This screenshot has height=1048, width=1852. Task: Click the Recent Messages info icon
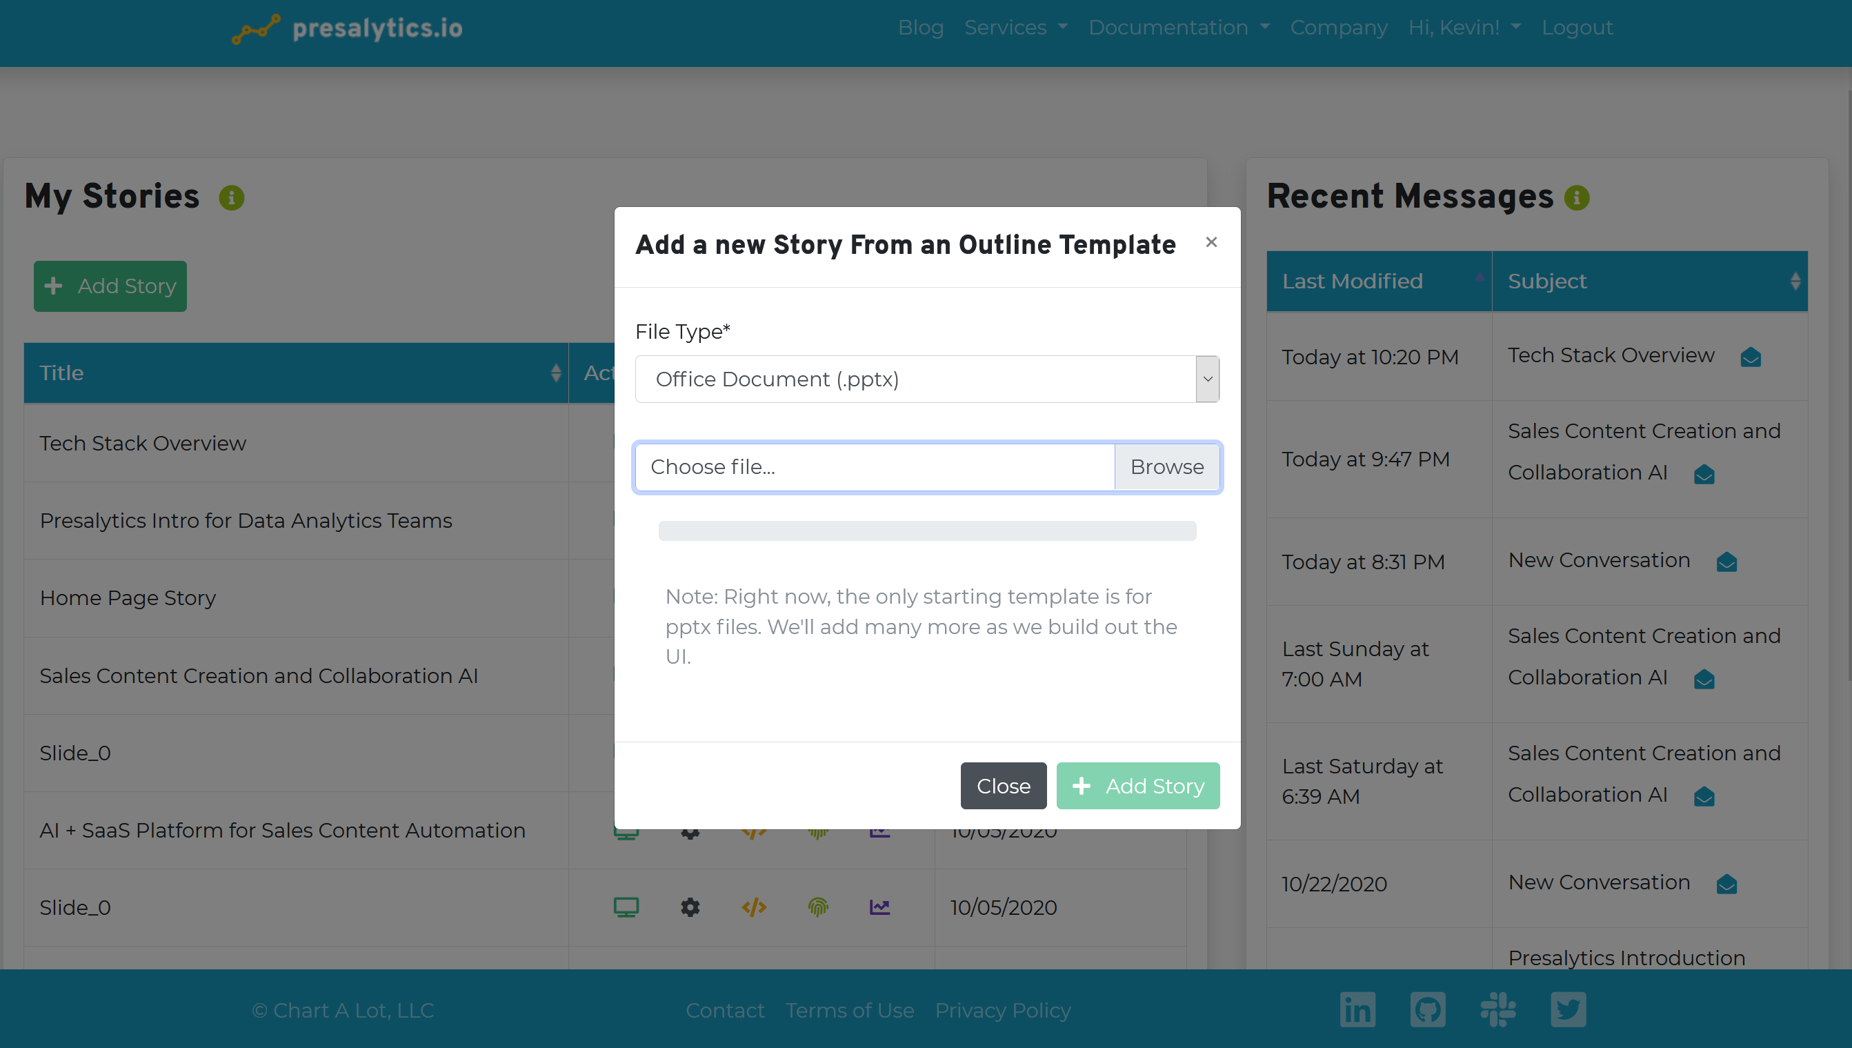pyautogui.click(x=1576, y=197)
